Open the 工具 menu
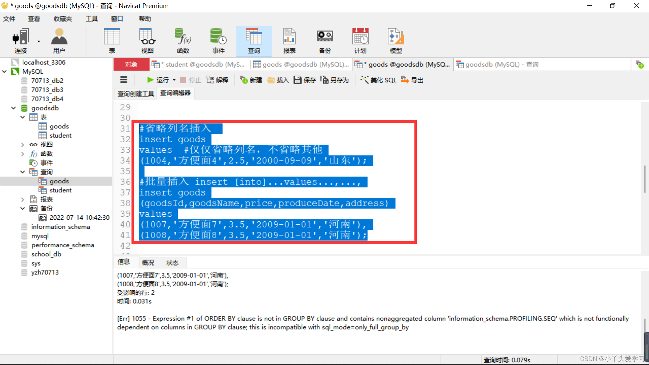 (x=92, y=19)
